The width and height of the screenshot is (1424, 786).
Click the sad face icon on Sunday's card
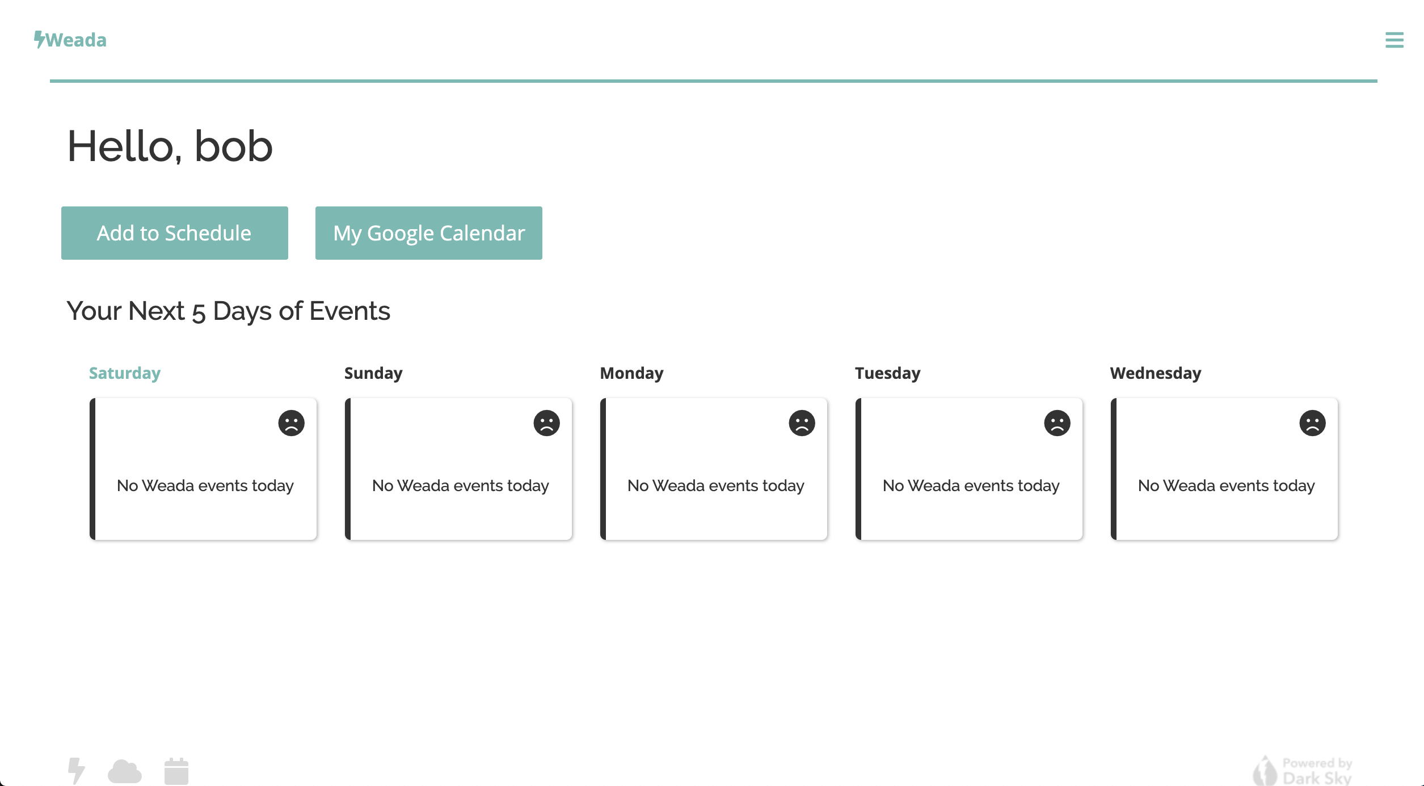(546, 423)
